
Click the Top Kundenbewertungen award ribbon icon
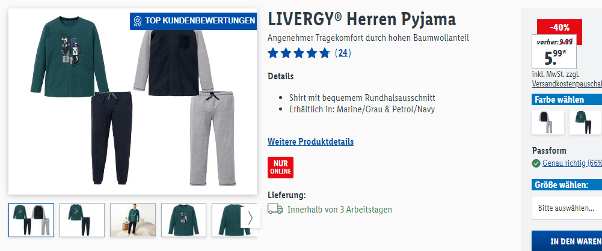click(138, 20)
